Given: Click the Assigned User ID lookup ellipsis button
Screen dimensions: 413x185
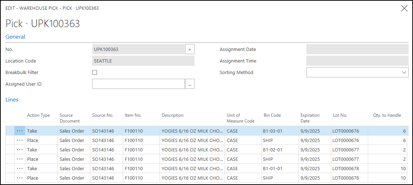Looking at the screenshot, I should (x=190, y=84).
